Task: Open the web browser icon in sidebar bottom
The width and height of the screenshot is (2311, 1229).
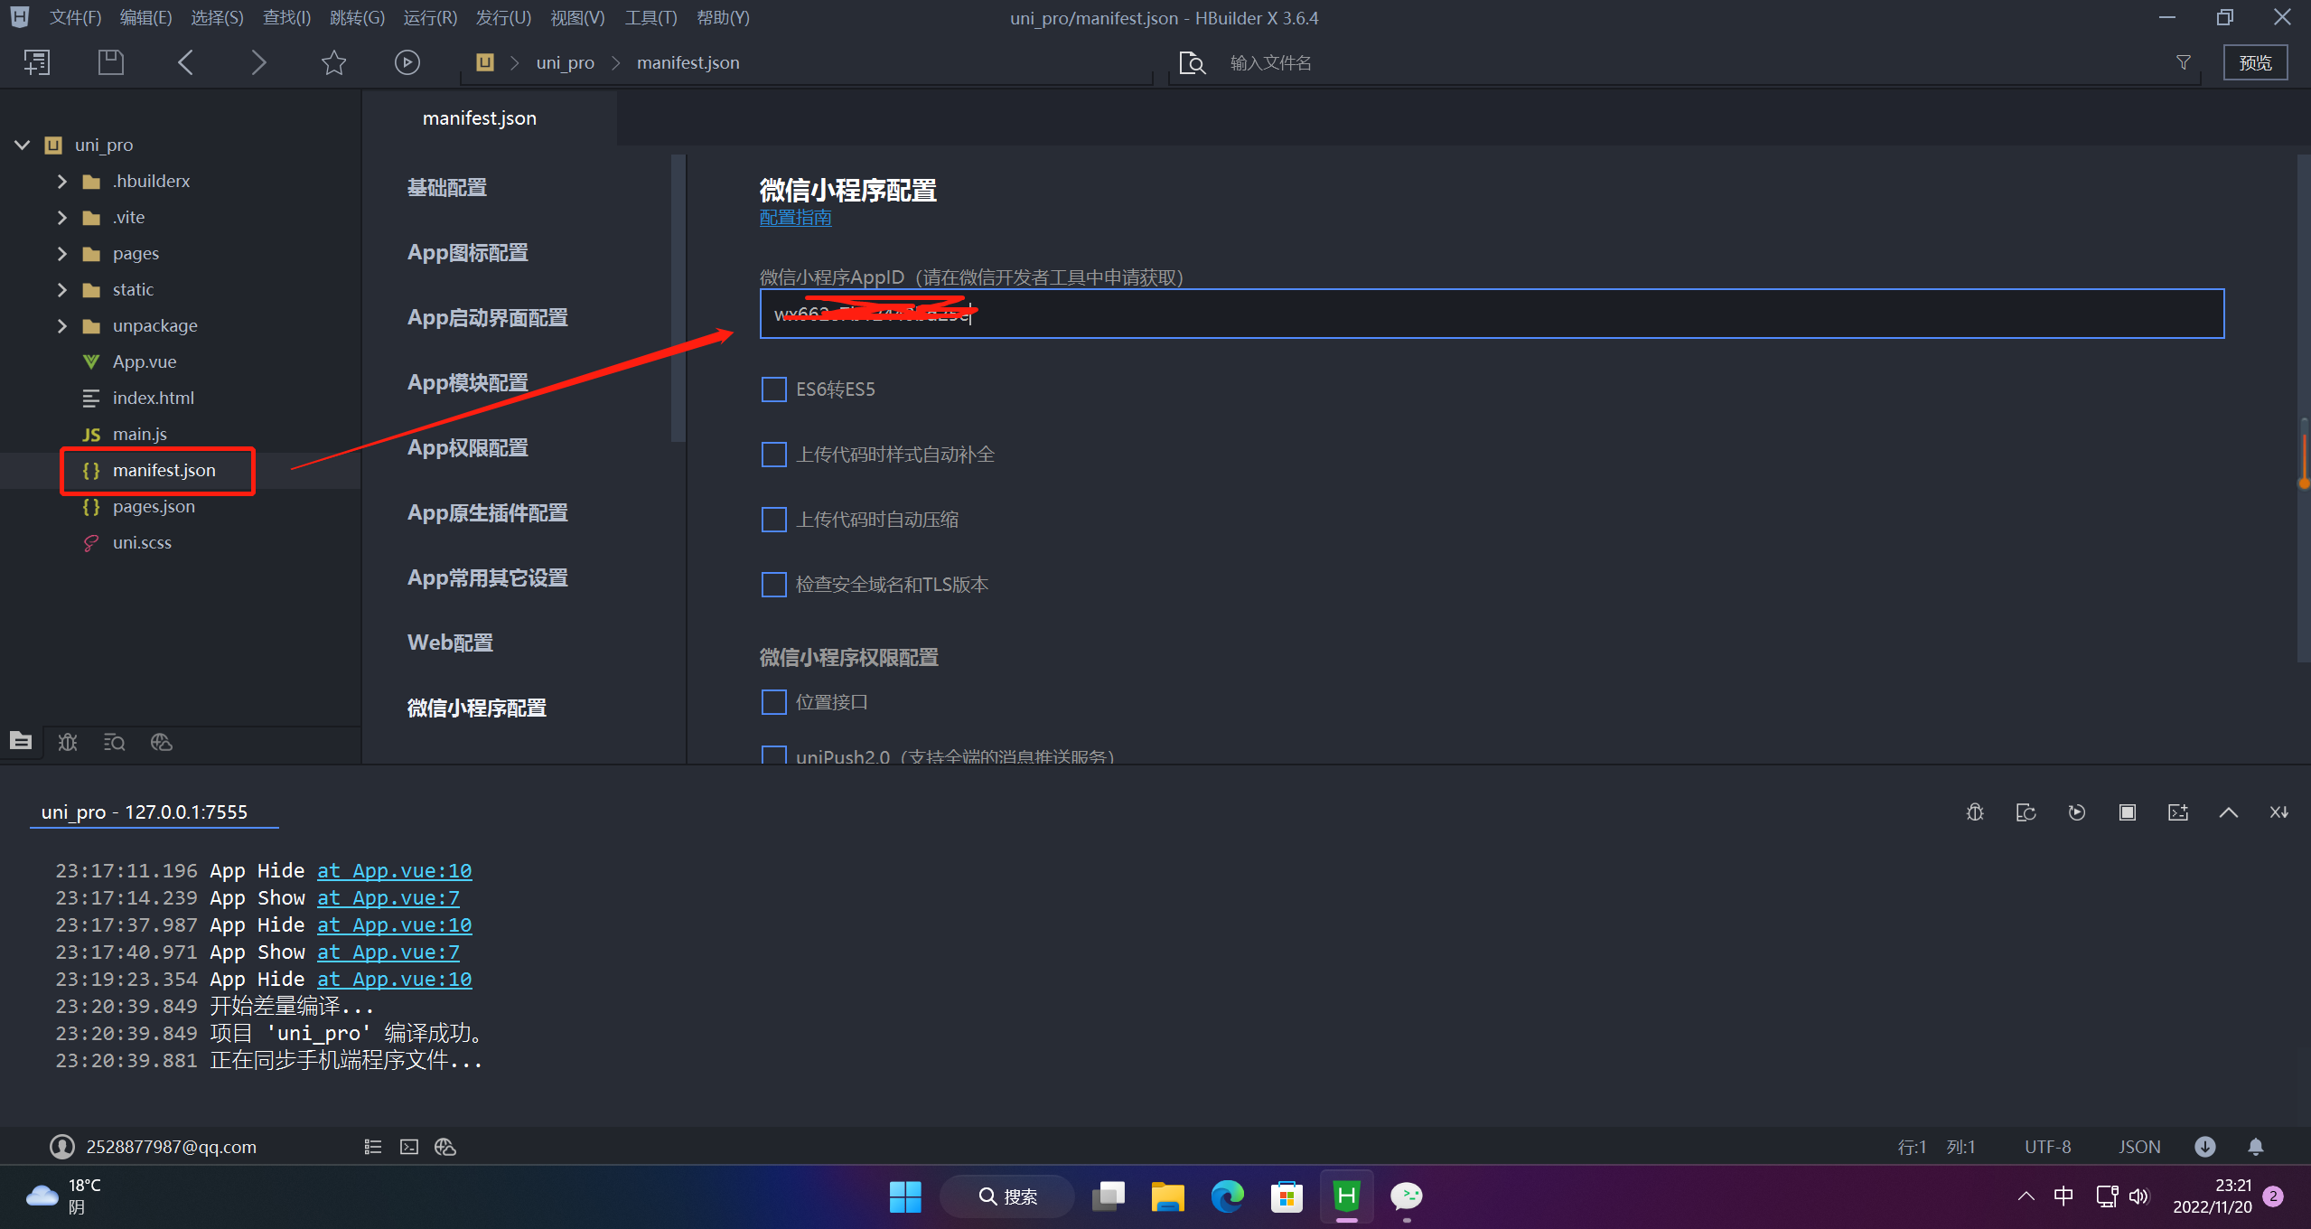Action: pyautogui.click(x=162, y=742)
